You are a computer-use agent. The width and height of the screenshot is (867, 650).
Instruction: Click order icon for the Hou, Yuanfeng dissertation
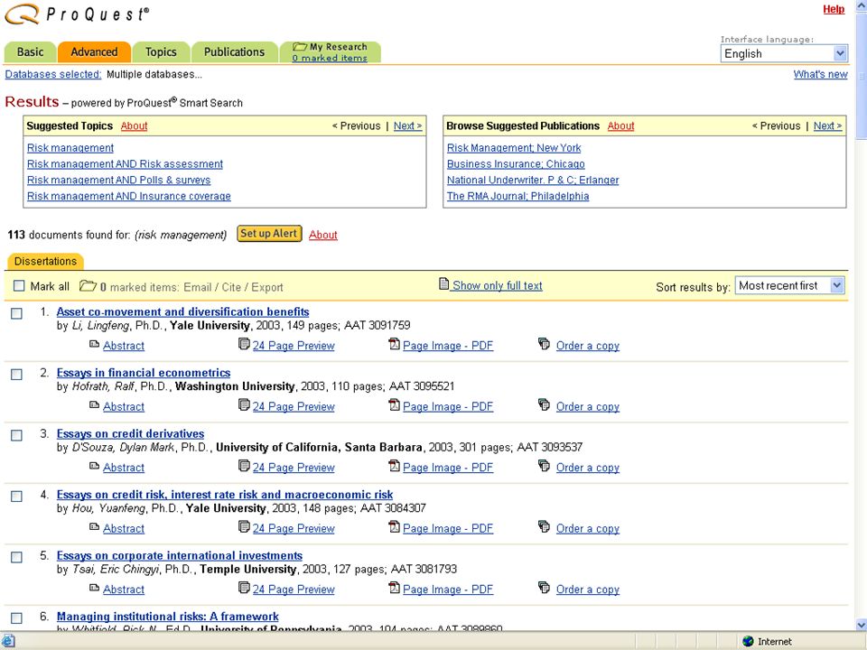[x=544, y=526]
